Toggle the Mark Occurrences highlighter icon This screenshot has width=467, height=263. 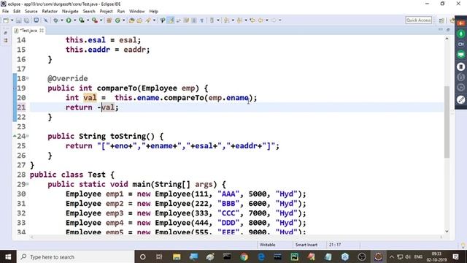171,20
